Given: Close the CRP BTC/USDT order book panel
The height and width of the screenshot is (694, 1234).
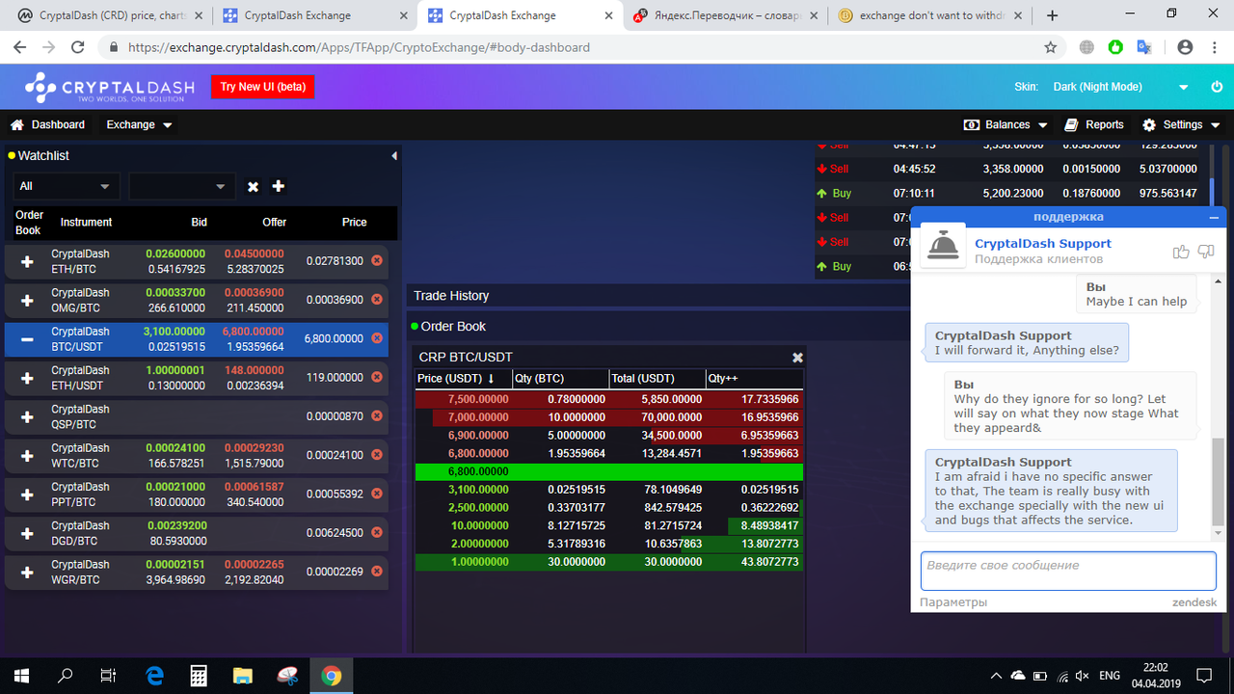Looking at the screenshot, I should click(x=797, y=358).
